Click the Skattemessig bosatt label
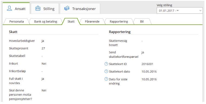Screen dimensions: 206x104 click(x=118, y=43)
